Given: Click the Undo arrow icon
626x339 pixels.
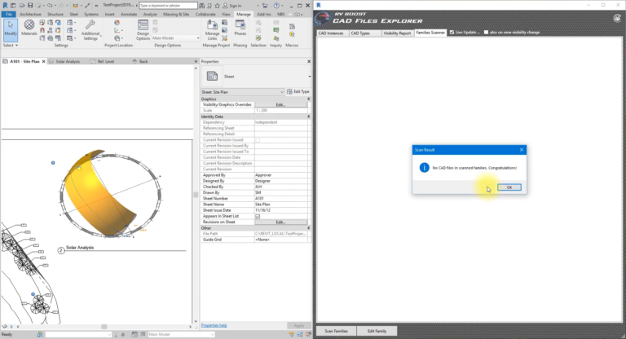Looking at the screenshot, I should click(x=50, y=6).
